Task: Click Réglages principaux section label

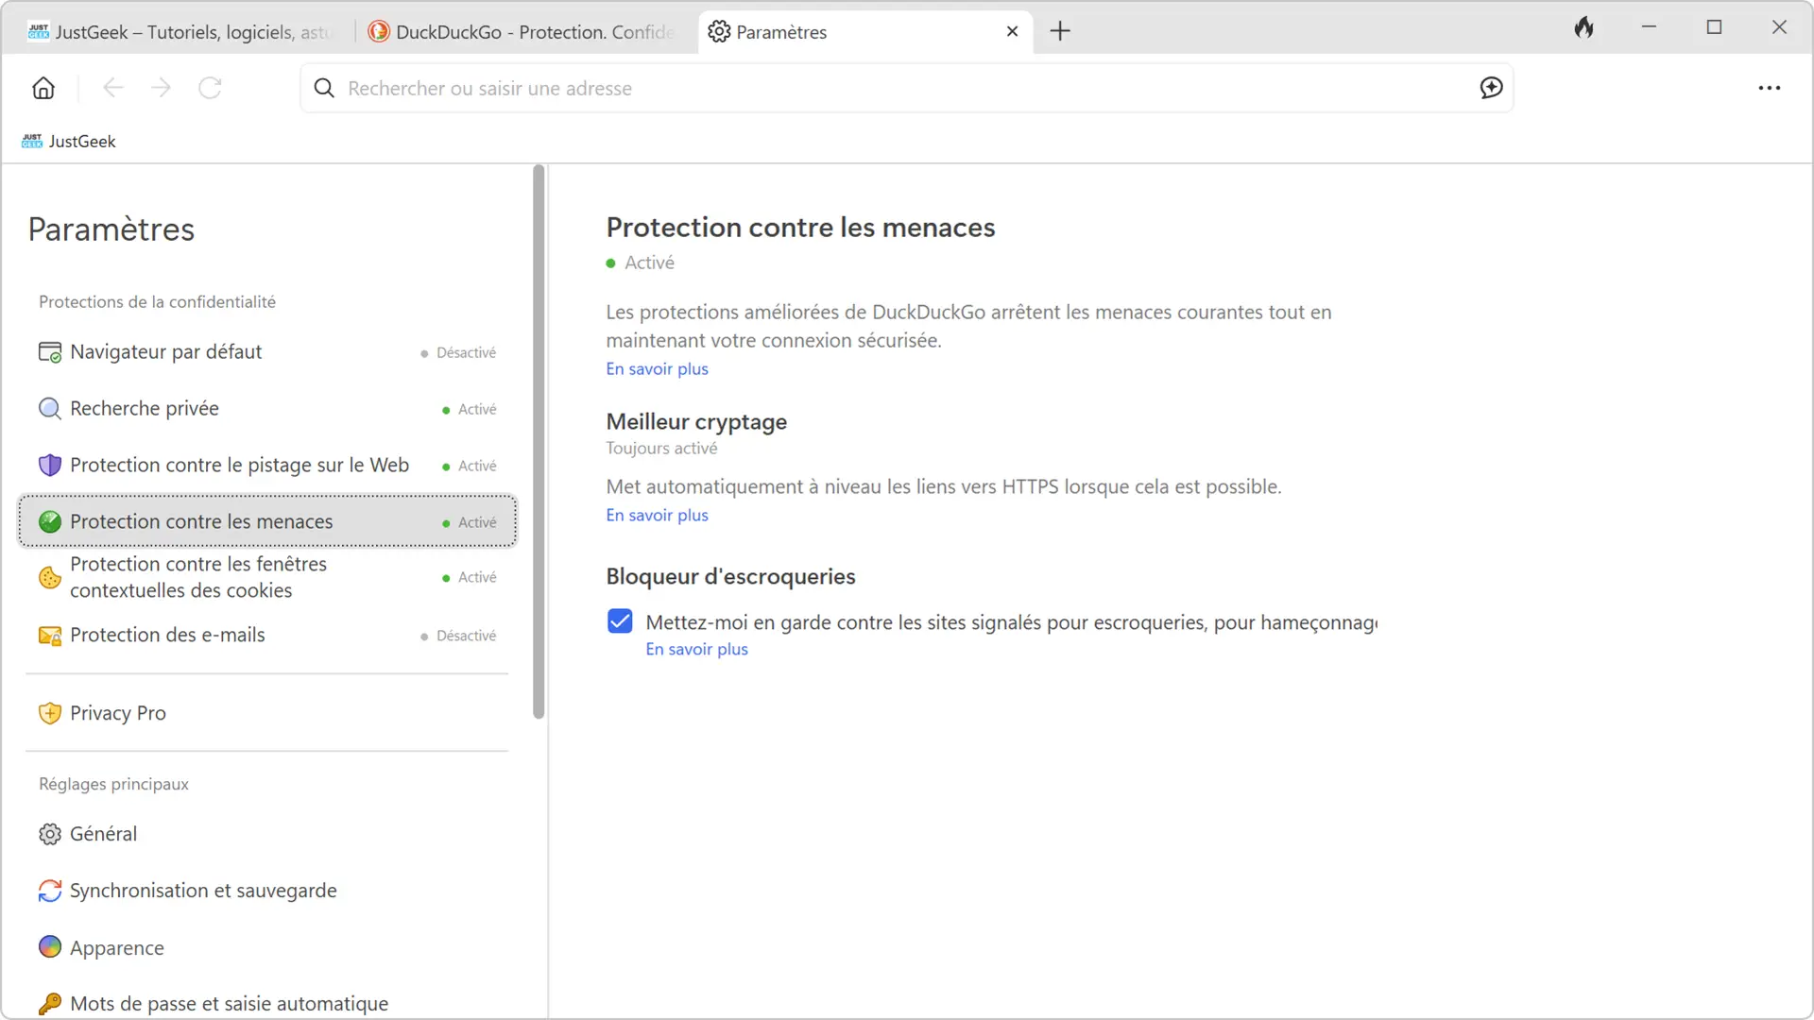Action: (x=113, y=784)
